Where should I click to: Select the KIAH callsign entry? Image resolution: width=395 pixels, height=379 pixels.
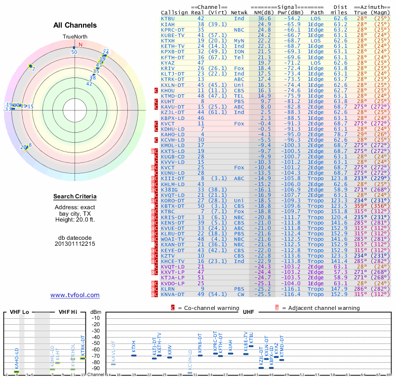168,24
